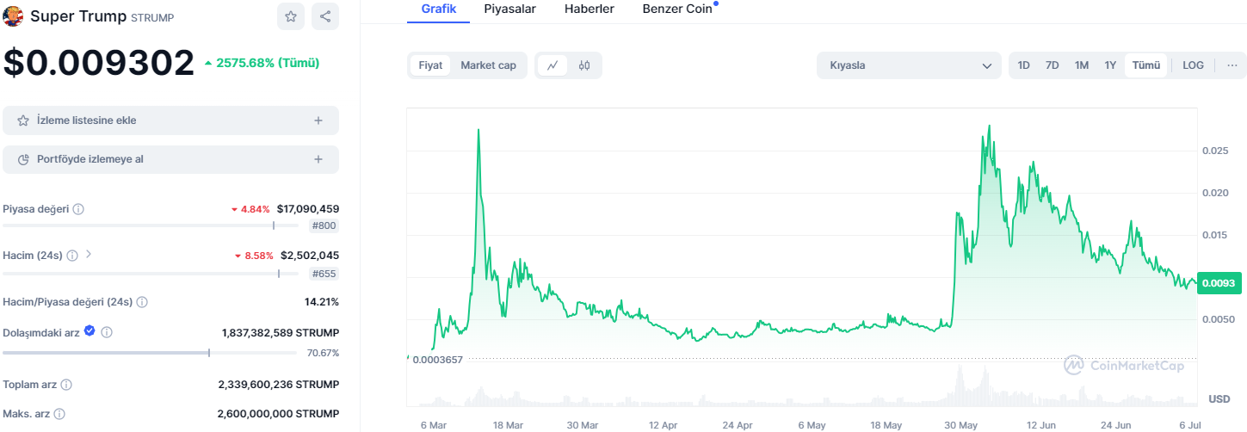Click 2,339,600,236 STRUMP total supply
This screenshot has width=1247, height=432.
click(279, 385)
